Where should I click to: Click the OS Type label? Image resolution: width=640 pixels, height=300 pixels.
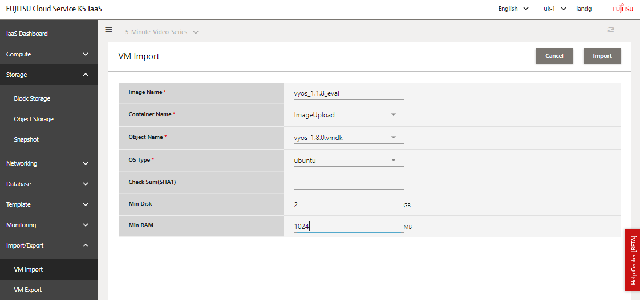click(x=140, y=160)
